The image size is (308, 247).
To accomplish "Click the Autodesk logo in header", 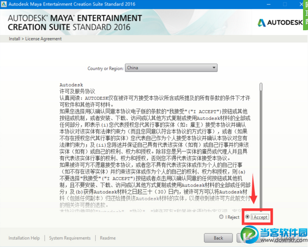I will coord(280,23).
